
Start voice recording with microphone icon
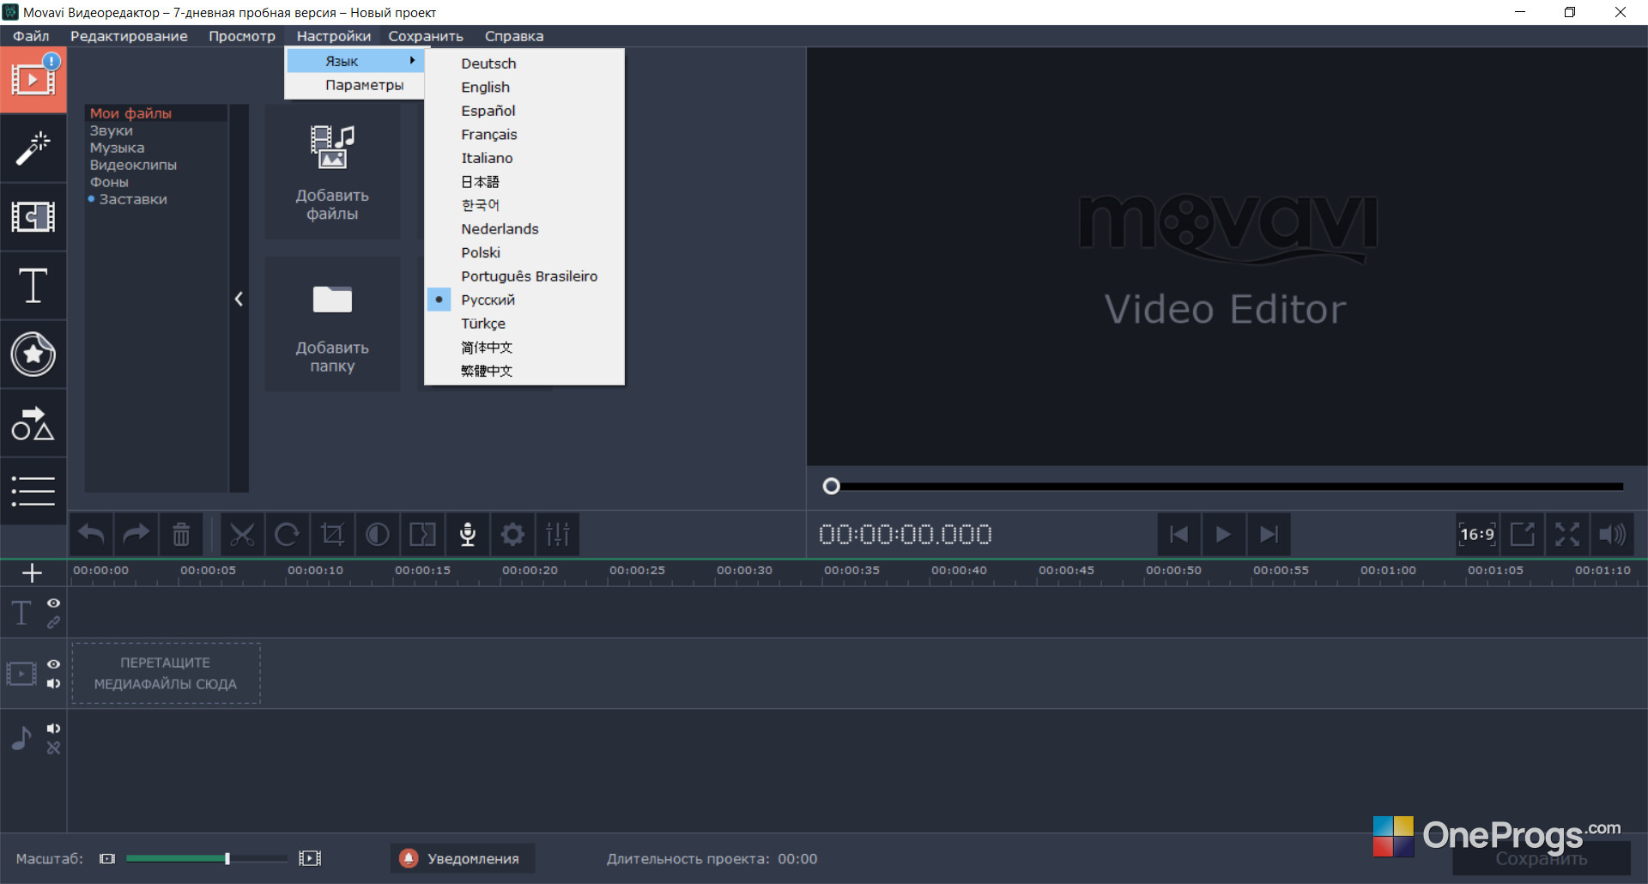click(468, 535)
